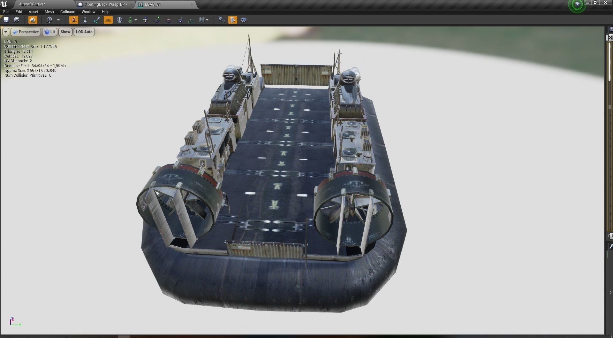Open the Mesh menu

tap(49, 12)
